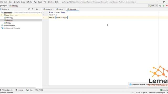Minimize the PyCharm window
The height and width of the screenshot is (94, 168).
(x=158, y=2)
